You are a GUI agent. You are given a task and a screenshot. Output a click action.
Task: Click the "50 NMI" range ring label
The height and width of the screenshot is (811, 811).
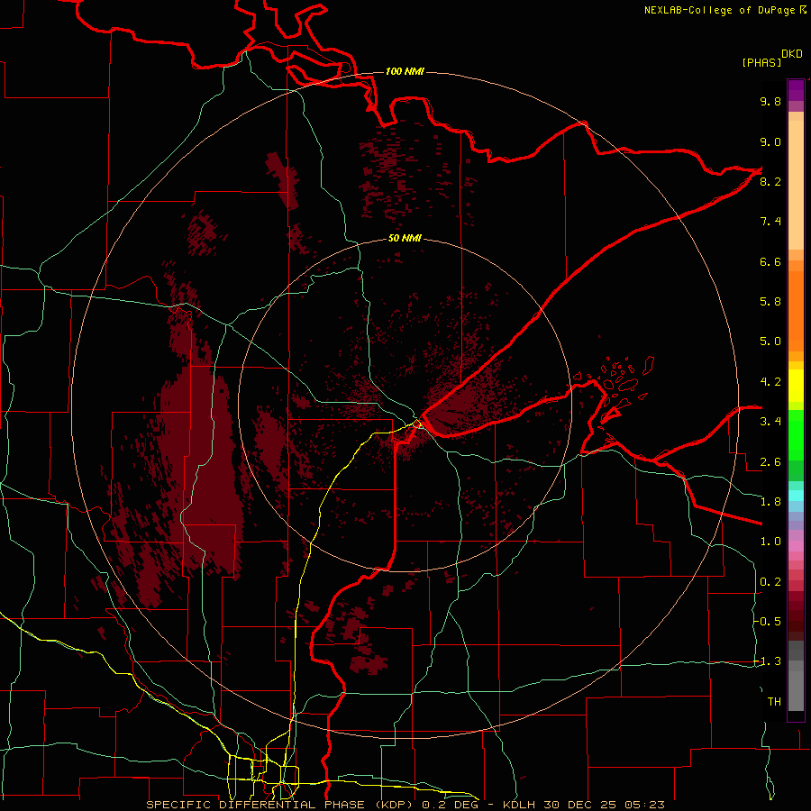coord(405,239)
